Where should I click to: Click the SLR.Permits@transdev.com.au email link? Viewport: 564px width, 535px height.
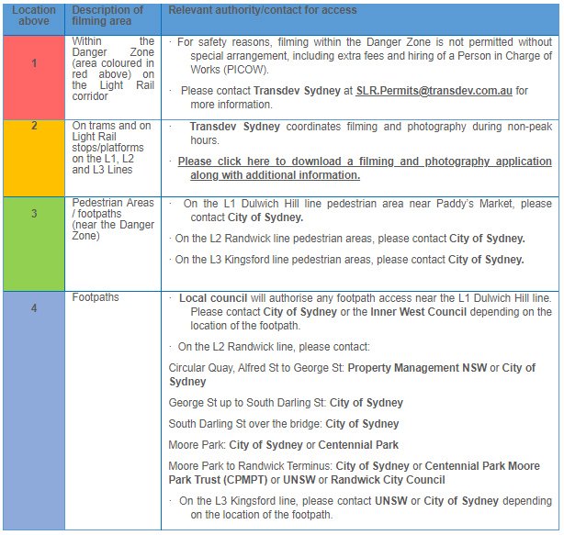click(434, 91)
